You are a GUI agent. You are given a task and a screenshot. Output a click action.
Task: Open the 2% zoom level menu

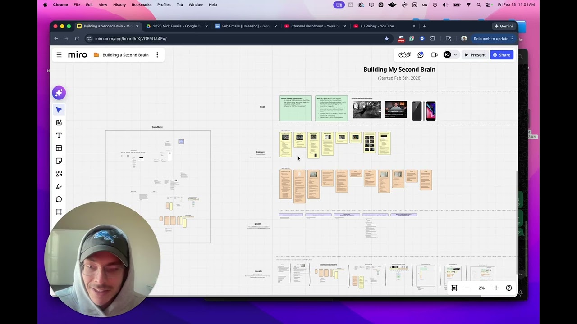coord(481,288)
